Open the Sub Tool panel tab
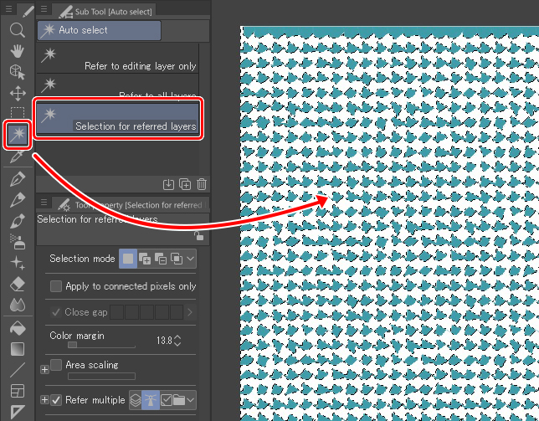This screenshot has width=539, height=421. pos(107,11)
